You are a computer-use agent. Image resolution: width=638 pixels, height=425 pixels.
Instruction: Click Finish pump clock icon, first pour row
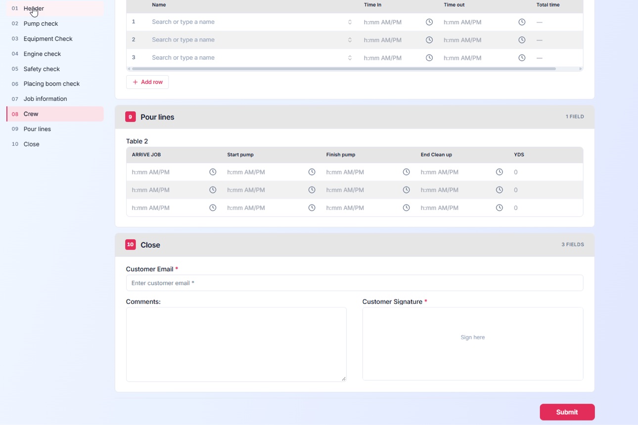click(406, 172)
